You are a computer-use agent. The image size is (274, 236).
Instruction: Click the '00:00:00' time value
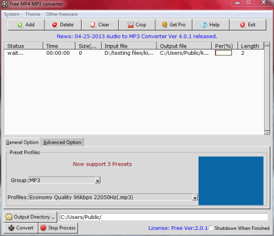pyautogui.click(x=58, y=53)
